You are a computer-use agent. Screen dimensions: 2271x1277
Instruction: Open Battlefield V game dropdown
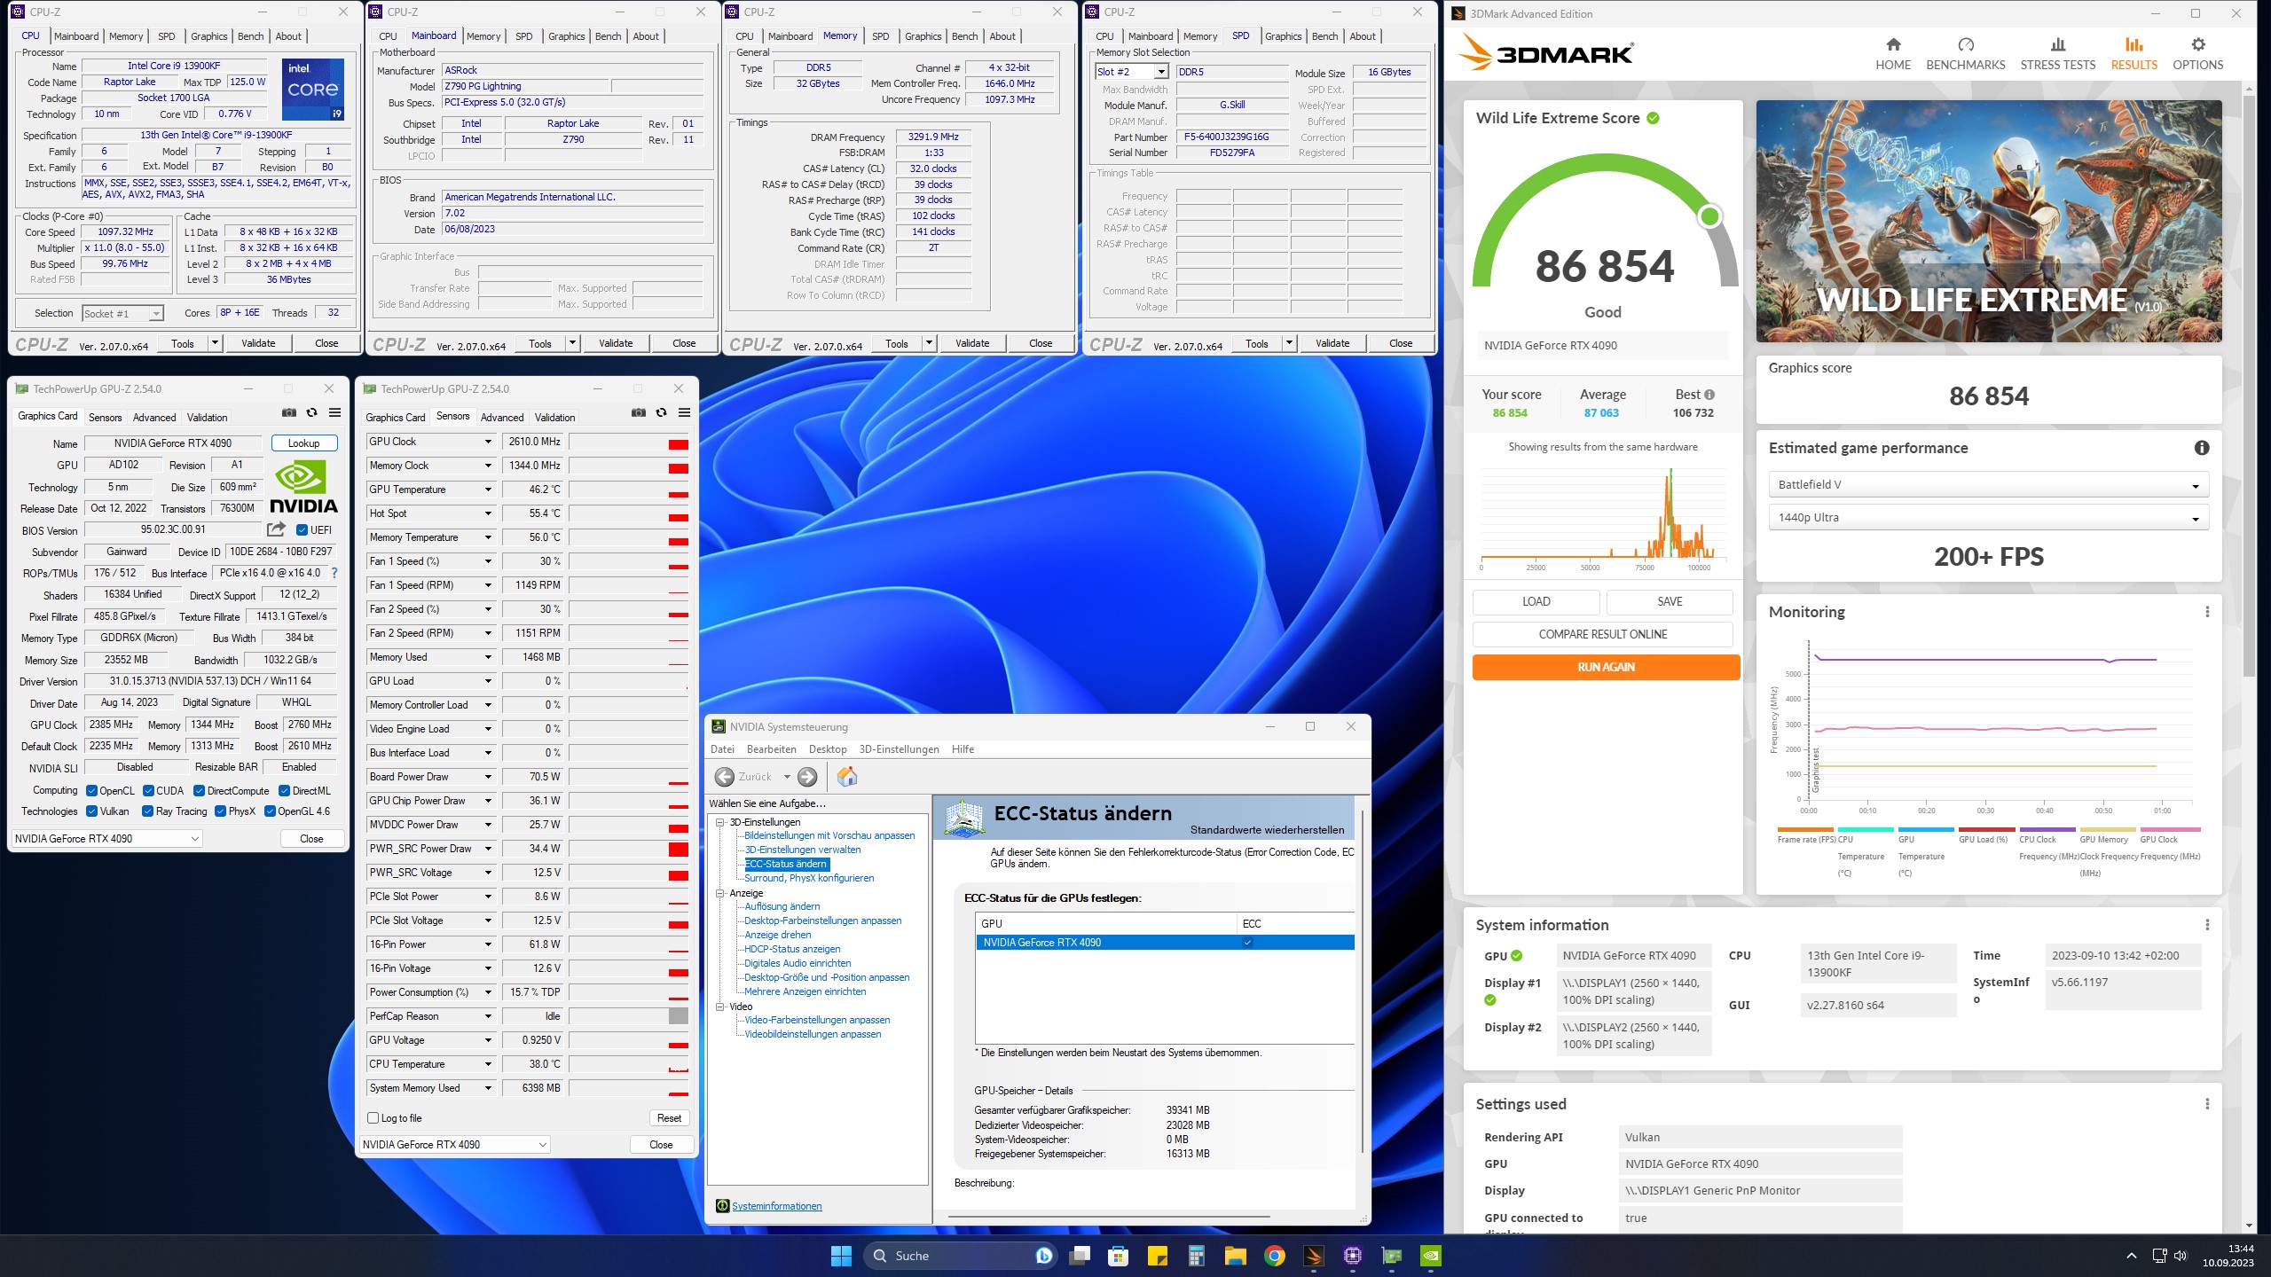point(1988,485)
